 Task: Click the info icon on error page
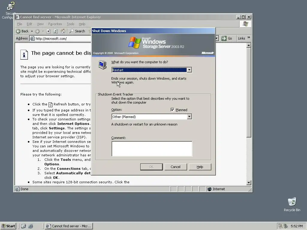coord(24,55)
